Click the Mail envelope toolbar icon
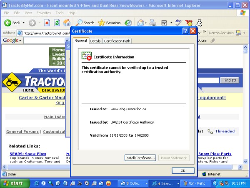250x188 pixels. pos(140,23)
